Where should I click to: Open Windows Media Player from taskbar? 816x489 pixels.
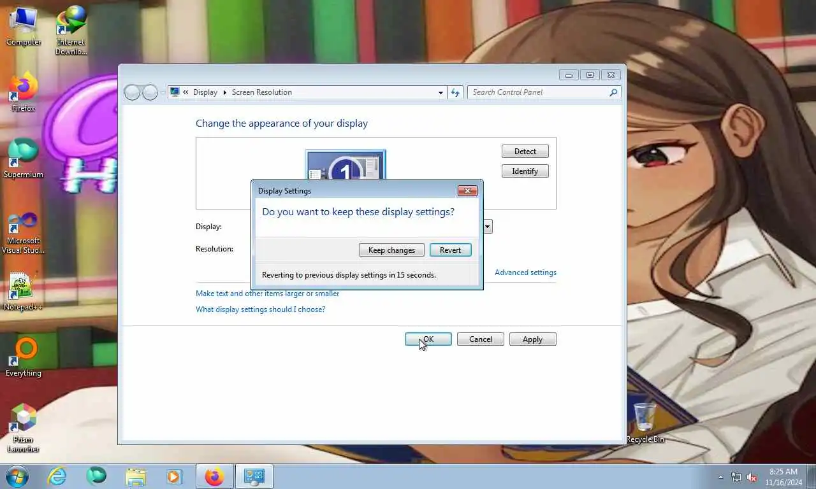point(174,476)
